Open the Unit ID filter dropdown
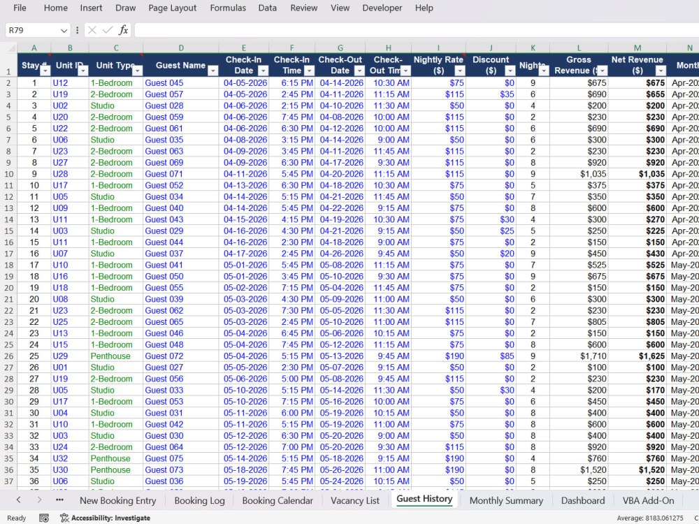Viewport: 699px width, 524px height. 83,71
